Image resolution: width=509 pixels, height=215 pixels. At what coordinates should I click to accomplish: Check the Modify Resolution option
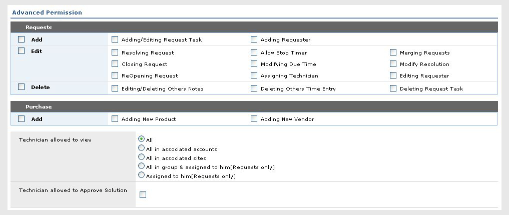click(x=393, y=64)
